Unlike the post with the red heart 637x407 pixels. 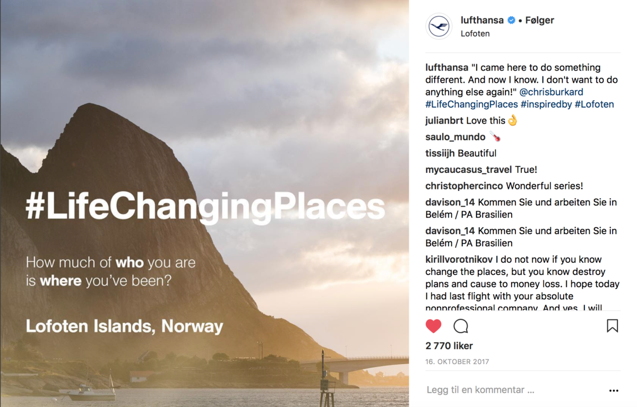434,326
